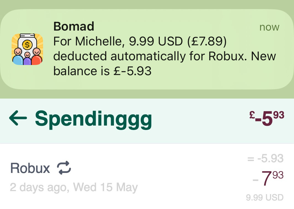The height and width of the screenshot is (209, 294).
Task: Tap the 9.99 USD original amount label
Action: click(265, 198)
